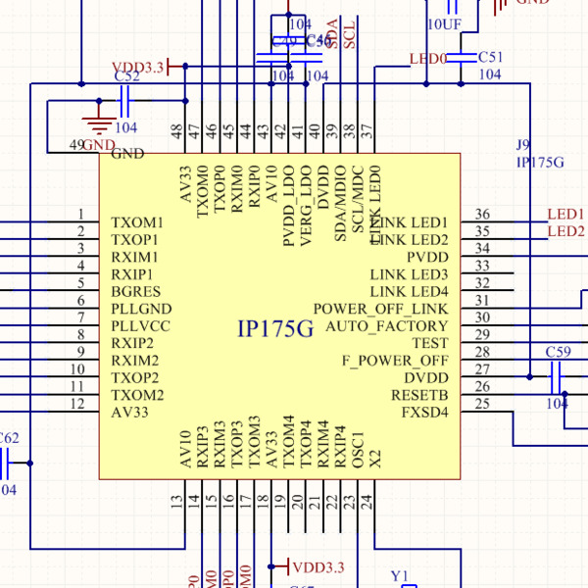The width and height of the screenshot is (588, 588).
Task: Select the LED0 net label
Action: [428, 59]
